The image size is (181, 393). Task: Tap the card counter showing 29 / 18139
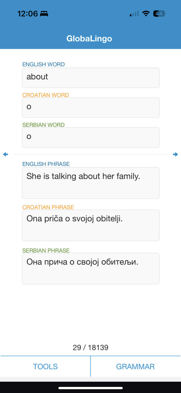click(x=90, y=347)
